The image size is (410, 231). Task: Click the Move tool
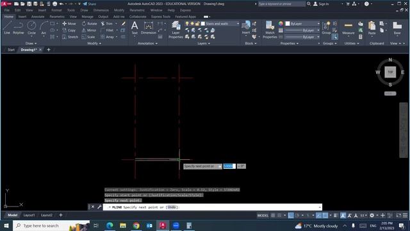pyautogui.click(x=69, y=24)
